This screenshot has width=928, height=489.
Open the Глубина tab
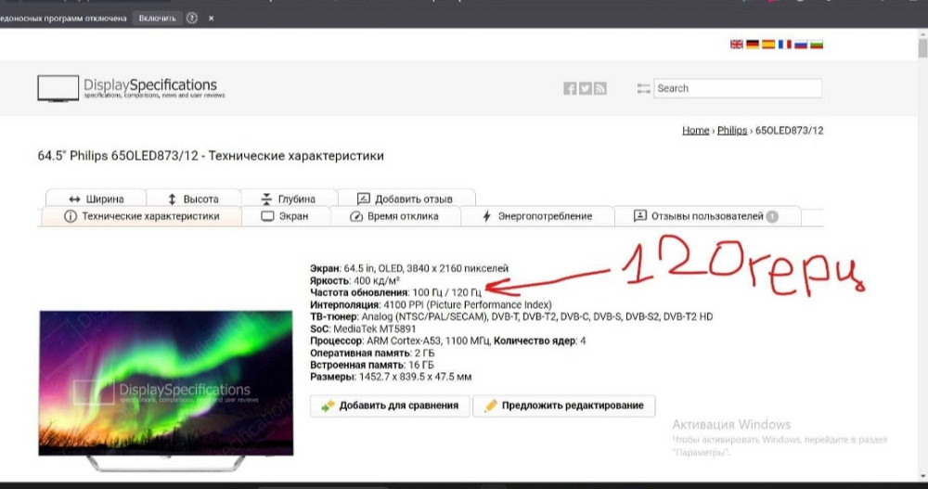pyautogui.click(x=290, y=199)
